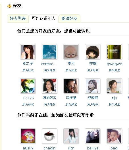Screen dimensions: 129x150
Task: Click the blue sky avatar of cnteac...
Action: pos(49,52)
